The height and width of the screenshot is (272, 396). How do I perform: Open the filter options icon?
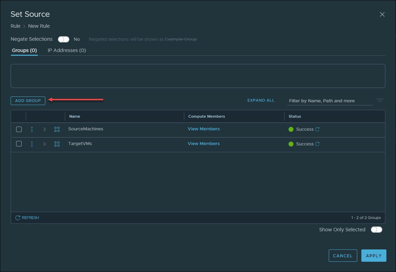(x=380, y=101)
